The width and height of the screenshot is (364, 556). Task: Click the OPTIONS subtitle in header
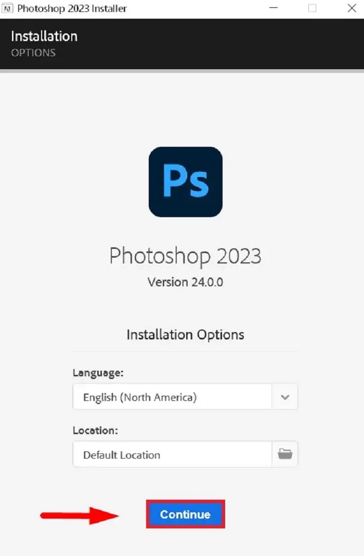point(33,53)
